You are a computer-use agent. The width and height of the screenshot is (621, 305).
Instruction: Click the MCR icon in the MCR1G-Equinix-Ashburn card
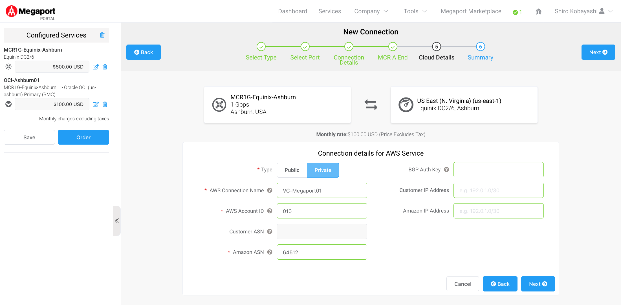pyautogui.click(x=219, y=105)
